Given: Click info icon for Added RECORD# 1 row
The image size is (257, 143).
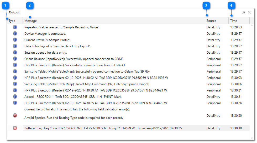Looking at the screenshot, I should [x=15, y=96].
